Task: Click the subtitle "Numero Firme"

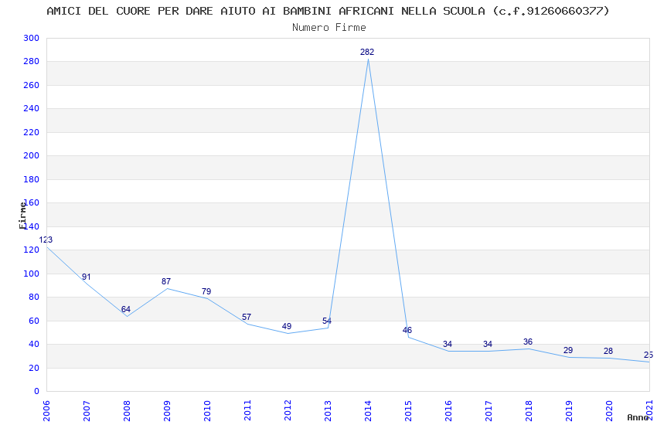Action: pos(329,28)
